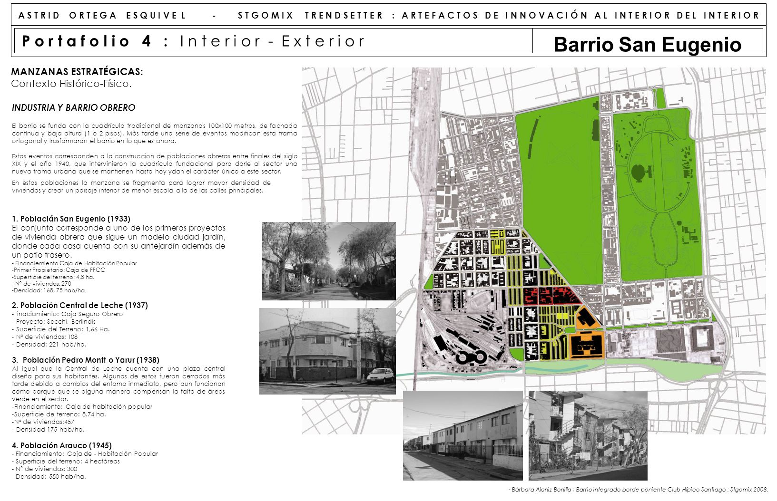Click the twin circular roundhouses on the map
777x501 pixels.
(x=471, y=356)
